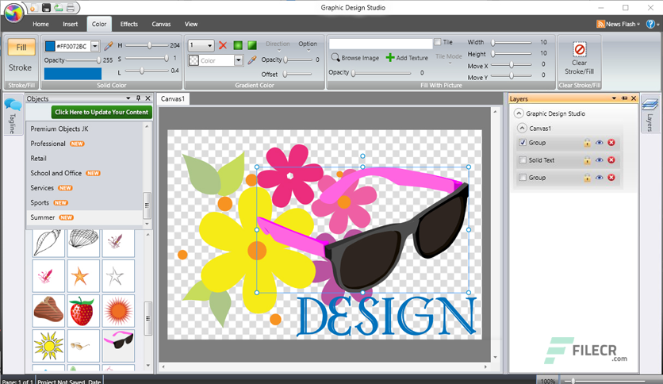Select the Sports object category
The width and height of the screenshot is (663, 384).
(85, 202)
